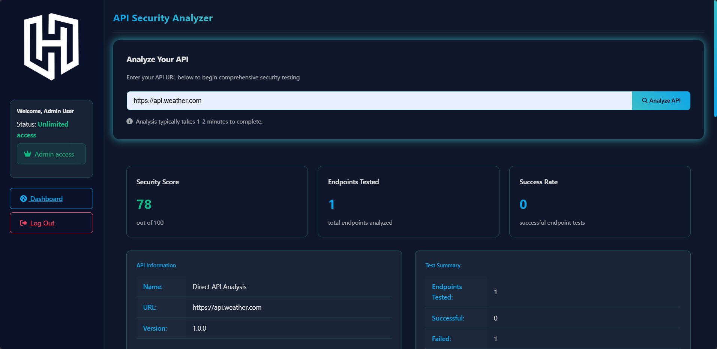Click the Security Score value 78
Screen dimensions: 717x349
[x=144, y=204]
